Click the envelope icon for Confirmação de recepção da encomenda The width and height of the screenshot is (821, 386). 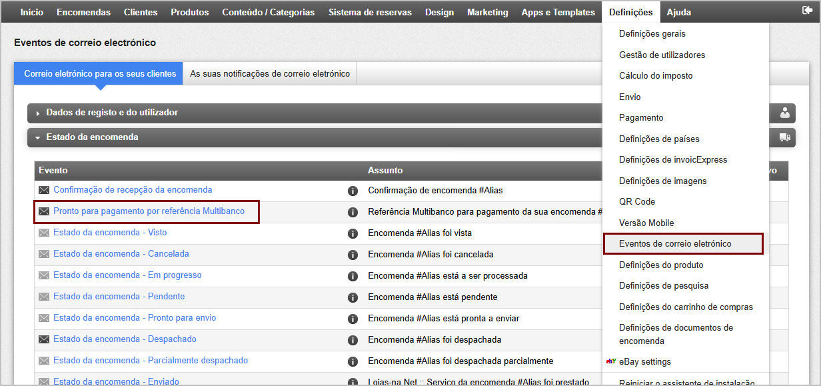click(x=44, y=190)
